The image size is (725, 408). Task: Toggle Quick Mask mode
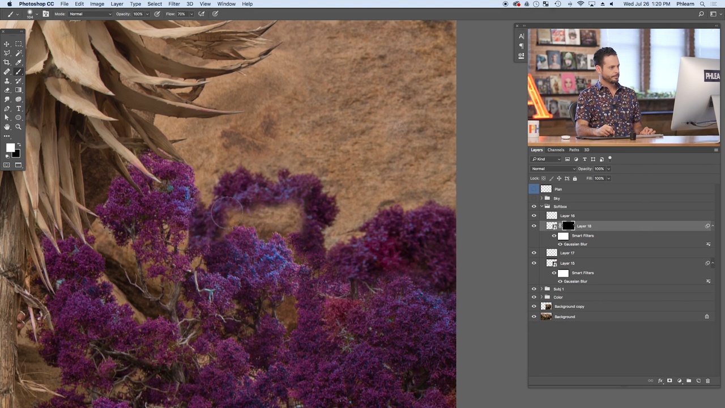[x=7, y=165]
